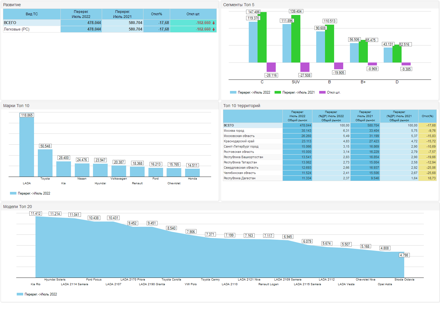This screenshot has height=311, width=440.
Task: Click Hyundai Solaris data label 11.214
Action: [x=55, y=214]
